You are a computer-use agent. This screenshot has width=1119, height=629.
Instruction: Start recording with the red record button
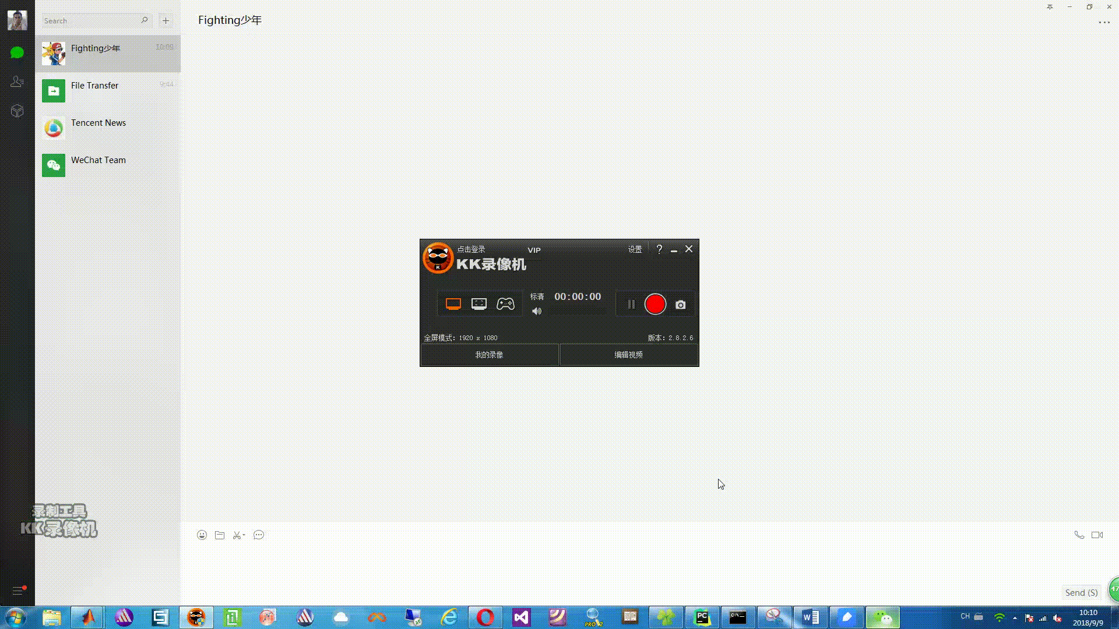(x=655, y=304)
